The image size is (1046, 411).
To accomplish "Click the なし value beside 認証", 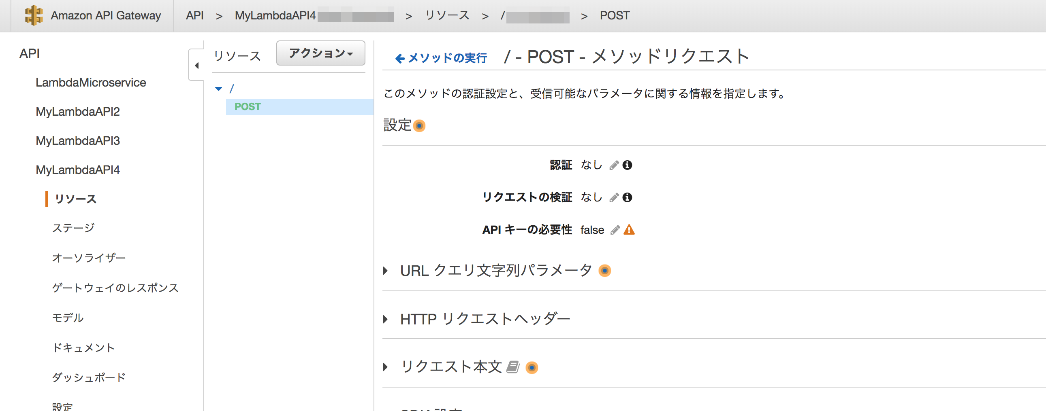I will pos(591,165).
